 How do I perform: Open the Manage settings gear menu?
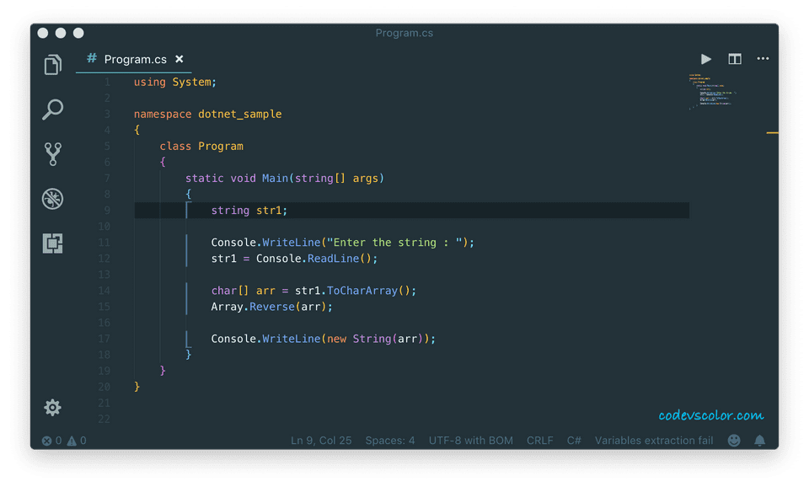pyautogui.click(x=52, y=407)
